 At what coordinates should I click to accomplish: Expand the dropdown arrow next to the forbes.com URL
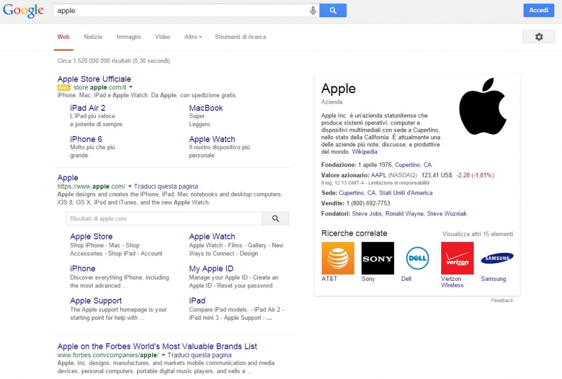click(x=164, y=355)
